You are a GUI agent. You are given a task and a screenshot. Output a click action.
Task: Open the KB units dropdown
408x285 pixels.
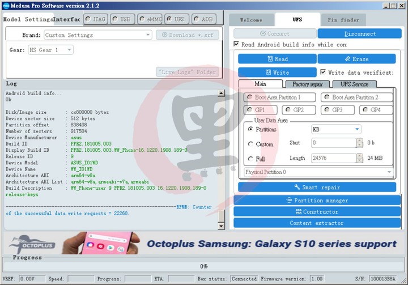coord(336,129)
